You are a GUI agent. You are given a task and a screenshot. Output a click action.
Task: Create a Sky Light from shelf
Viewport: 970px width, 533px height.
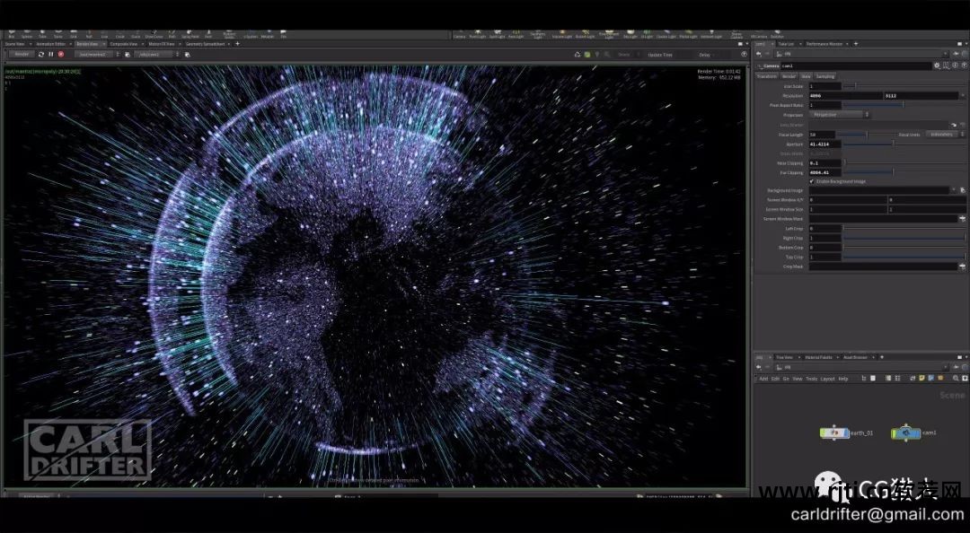click(x=630, y=34)
